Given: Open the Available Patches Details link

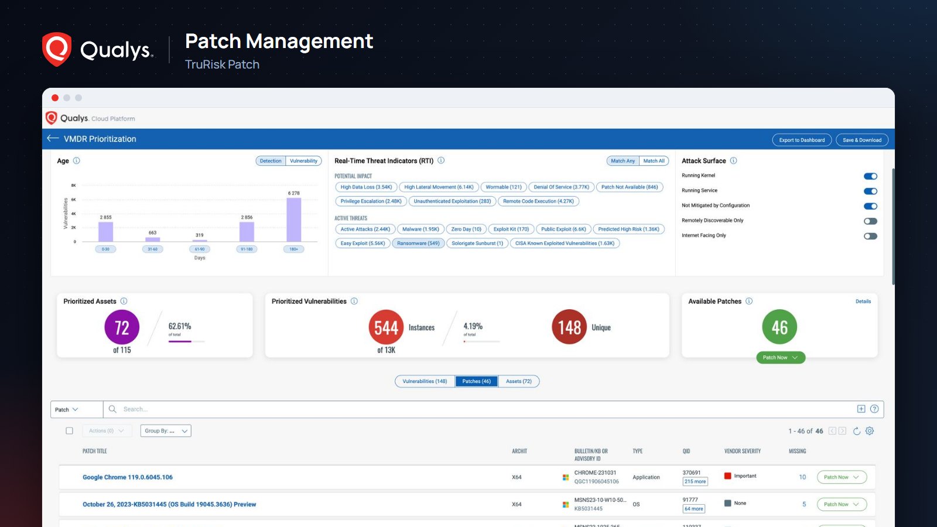Looking at the screenshot, I should click(x=863, y=302).
